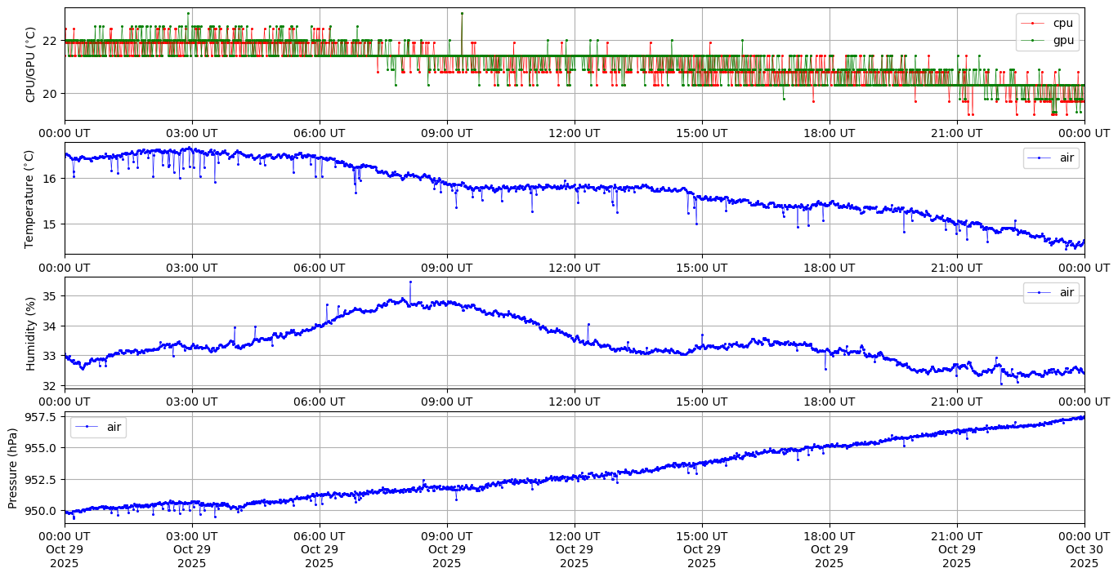Click the Pressure (hPa) y-axis label
This screenshot has height=577, width=1118.
tap(12, 468)
